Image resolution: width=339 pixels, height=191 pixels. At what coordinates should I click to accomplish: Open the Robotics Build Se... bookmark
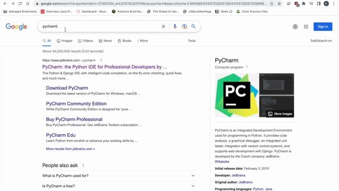coord(127,12)
